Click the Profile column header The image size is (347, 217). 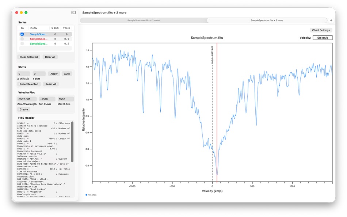tap(34, 28)
